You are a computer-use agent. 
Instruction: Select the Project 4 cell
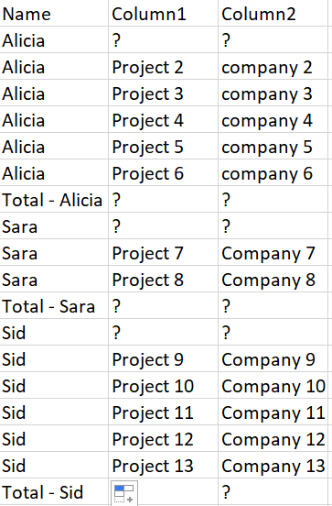164,119
